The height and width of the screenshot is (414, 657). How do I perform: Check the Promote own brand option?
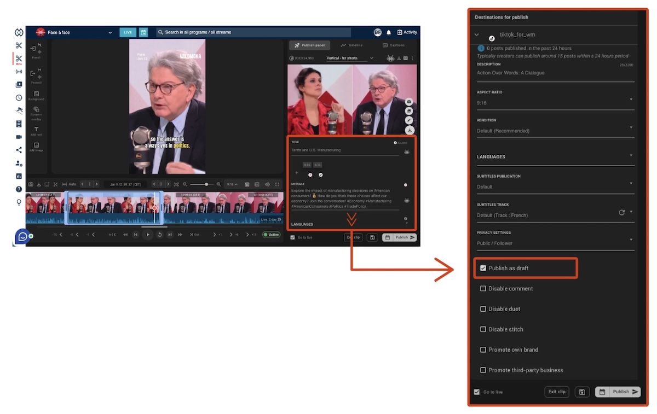pyautogui.click(x=483, y=349)
